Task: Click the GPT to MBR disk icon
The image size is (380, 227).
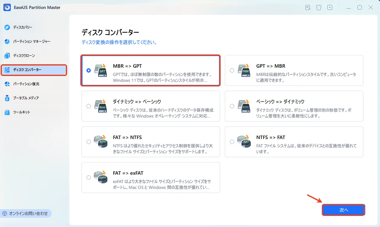Action: (244, 70)
